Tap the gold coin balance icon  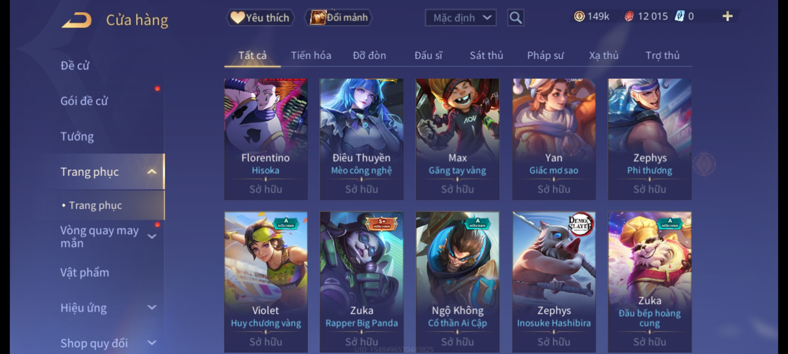pyautogui.click(x=579, y=16)
